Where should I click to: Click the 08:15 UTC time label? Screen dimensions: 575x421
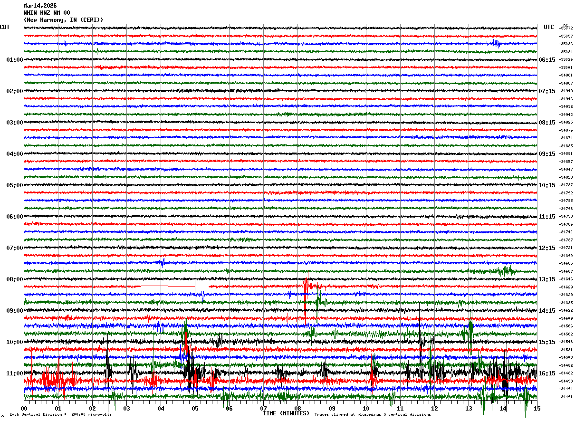click(x=547, y=123)
